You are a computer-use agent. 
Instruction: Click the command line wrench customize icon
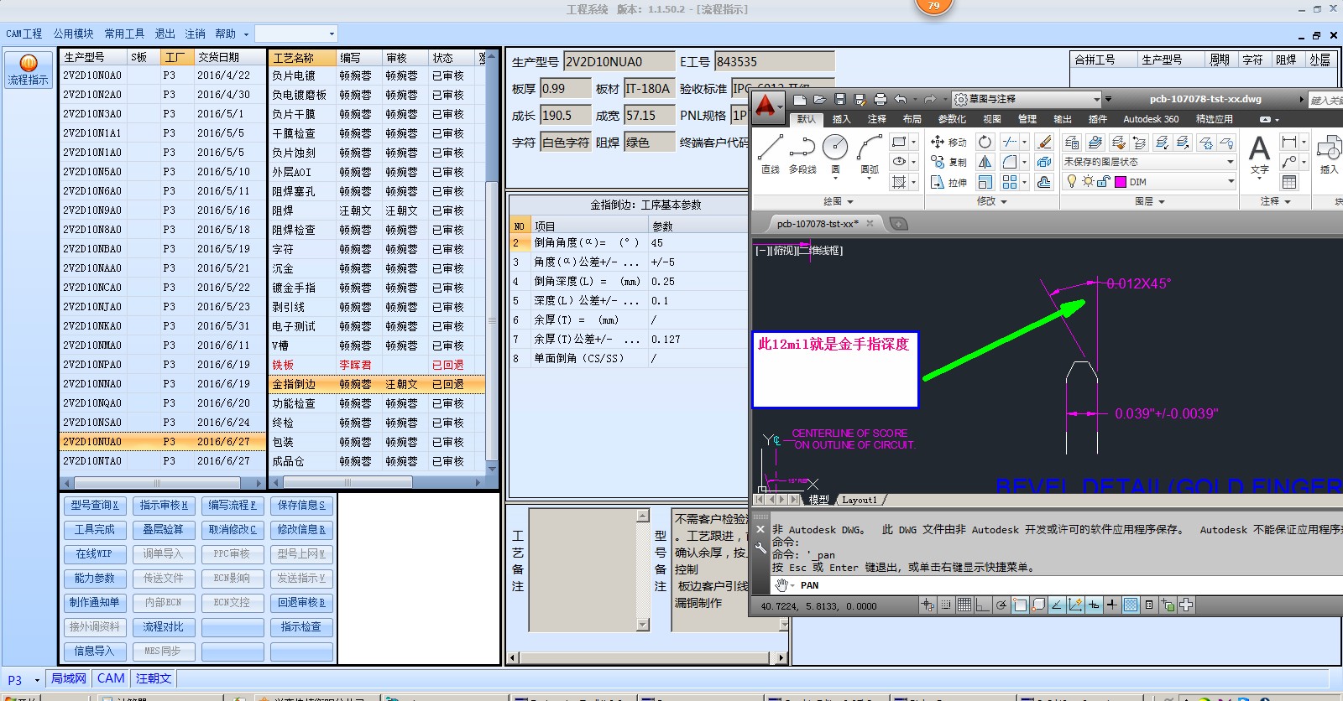coord(760,548)
